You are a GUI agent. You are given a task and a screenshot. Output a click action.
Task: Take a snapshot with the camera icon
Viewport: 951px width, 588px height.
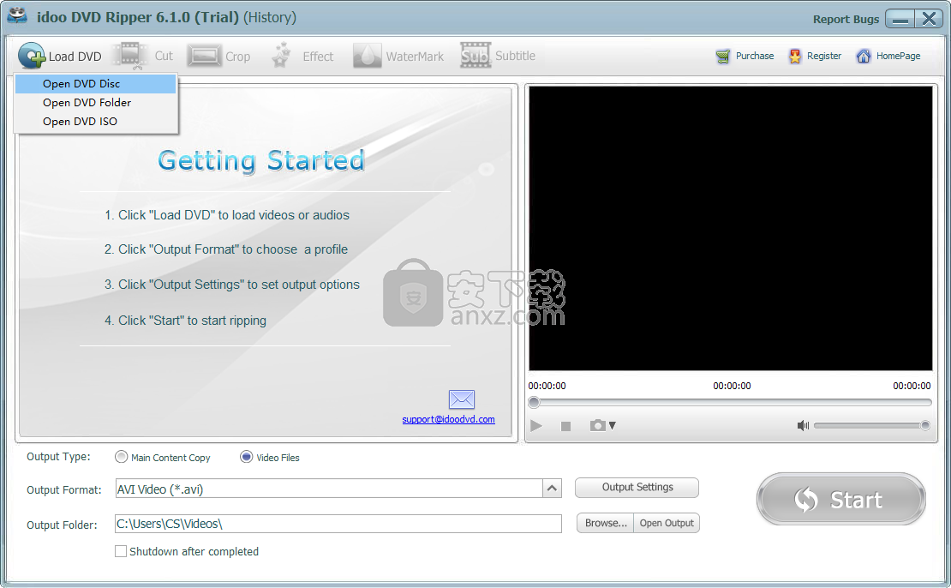coord(597,425)
